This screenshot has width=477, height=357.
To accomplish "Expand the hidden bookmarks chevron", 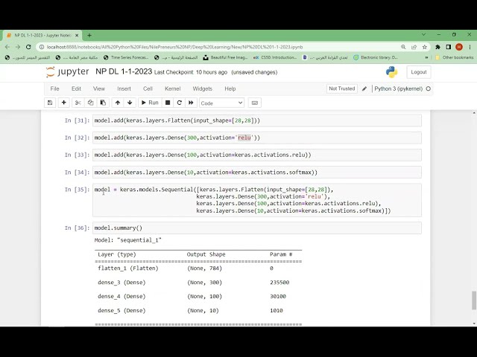I will (426, 57).
